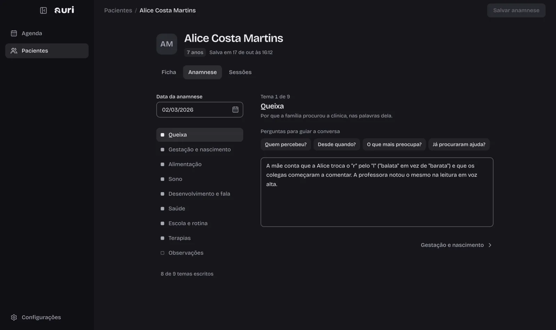
Task: Select the Desenvolvimento e fala theme
Action: [200, 194]
